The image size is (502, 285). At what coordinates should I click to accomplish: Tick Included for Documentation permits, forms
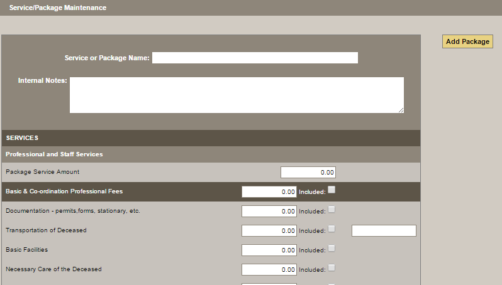point(332,209)
